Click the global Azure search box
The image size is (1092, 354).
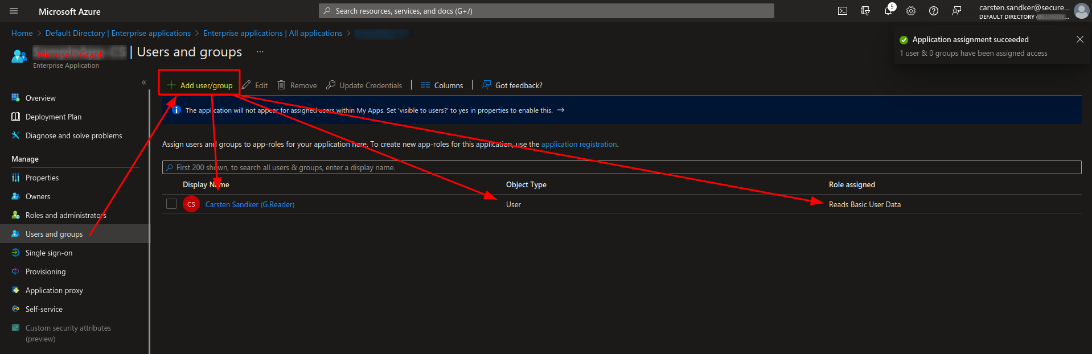click(547, 11)
